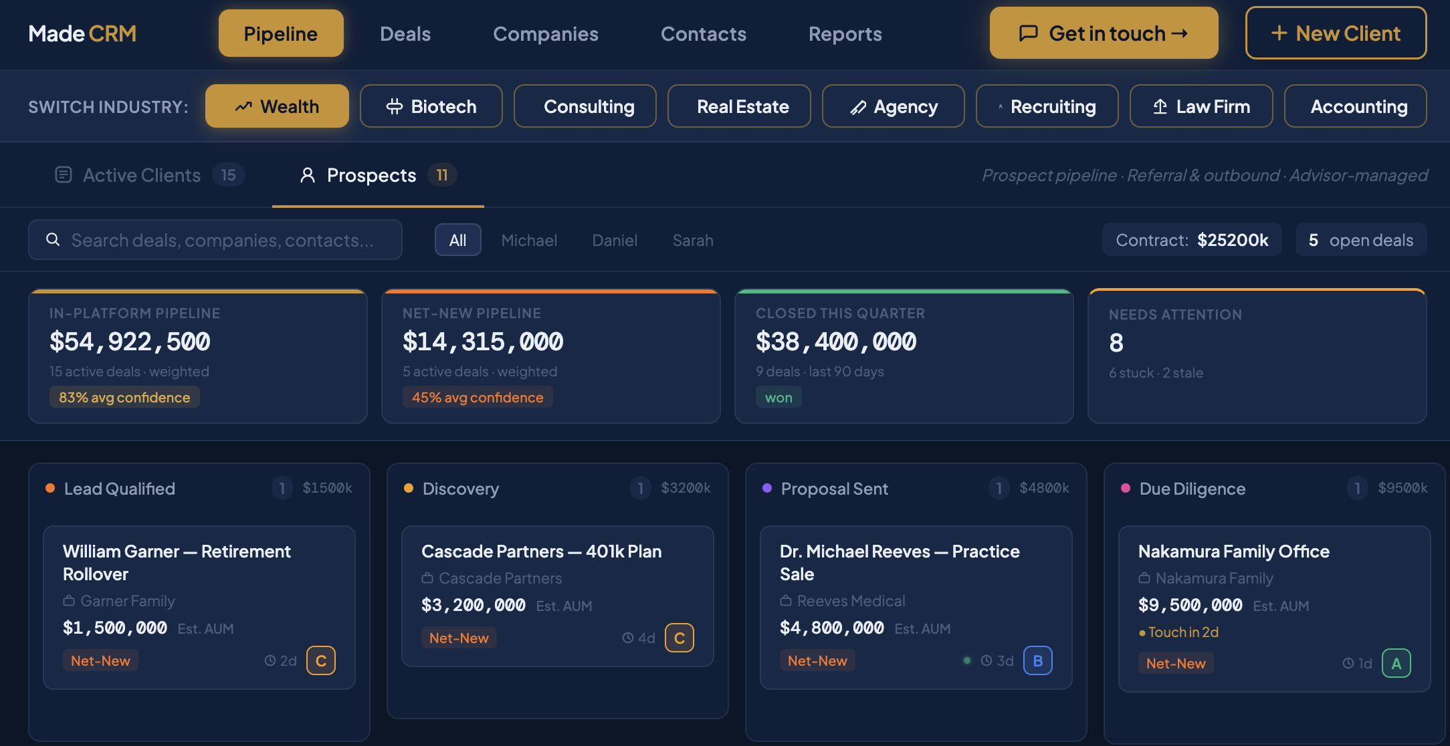Open the Prospects tab
1450x746 pixels.
378,175
